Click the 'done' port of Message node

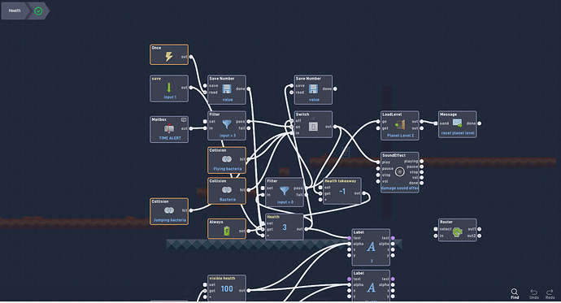tap(480, 123)
